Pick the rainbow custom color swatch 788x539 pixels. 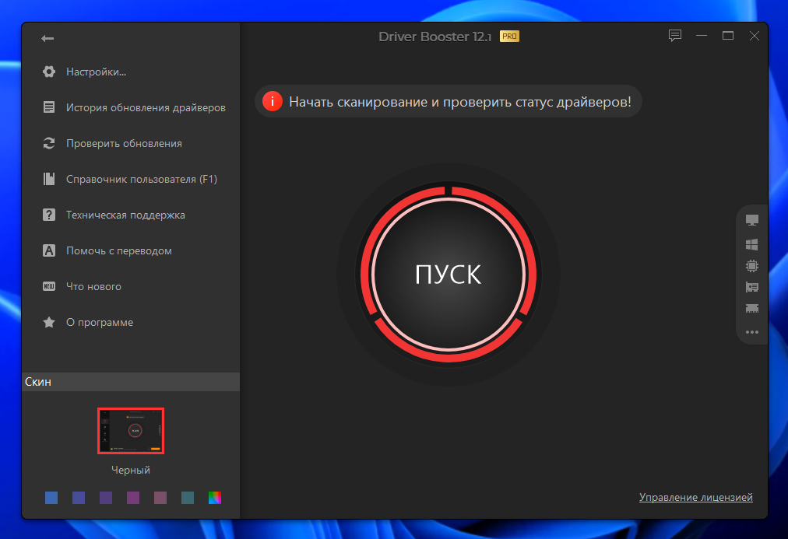tap(215, 498)
